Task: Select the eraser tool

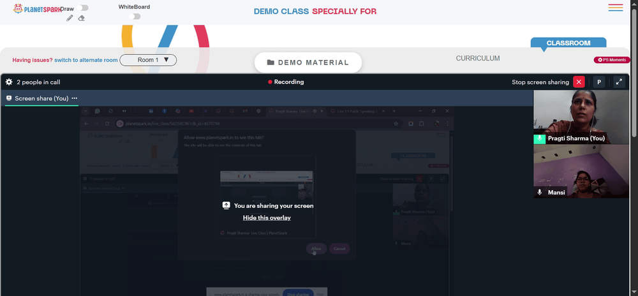Action: tap(82, 18)
